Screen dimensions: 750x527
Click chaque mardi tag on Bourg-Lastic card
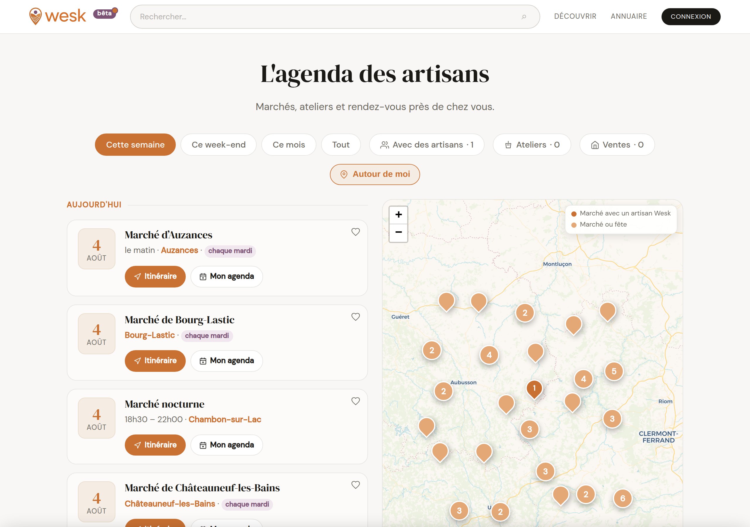coord(207,336)
